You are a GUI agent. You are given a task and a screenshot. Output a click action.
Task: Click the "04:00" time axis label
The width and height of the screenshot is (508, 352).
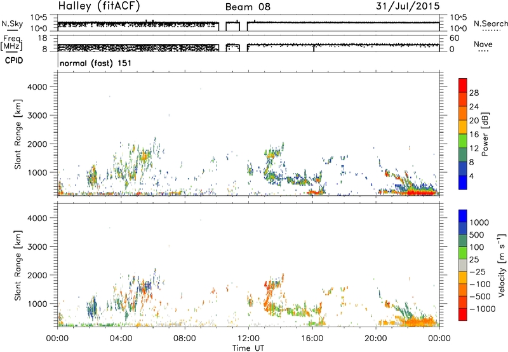121,339
